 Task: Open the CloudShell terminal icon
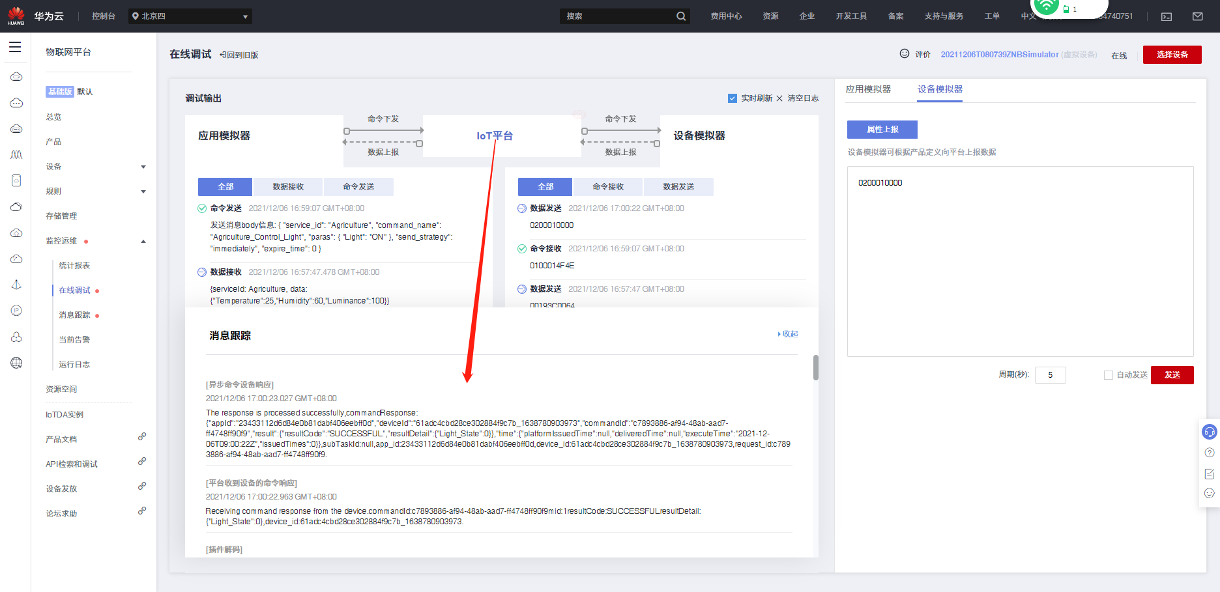1167,16
